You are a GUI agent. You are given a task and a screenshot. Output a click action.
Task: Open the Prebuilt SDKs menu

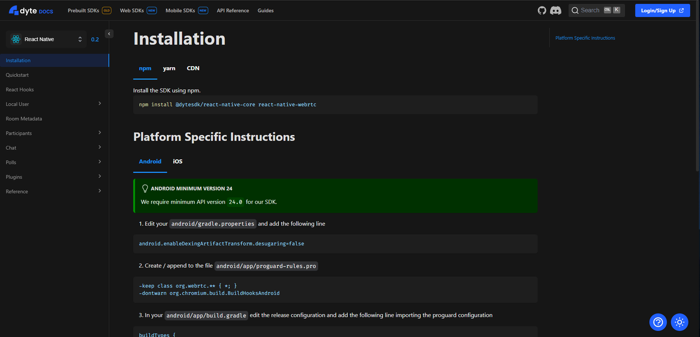pyautogui.click(x=89, y=10)
